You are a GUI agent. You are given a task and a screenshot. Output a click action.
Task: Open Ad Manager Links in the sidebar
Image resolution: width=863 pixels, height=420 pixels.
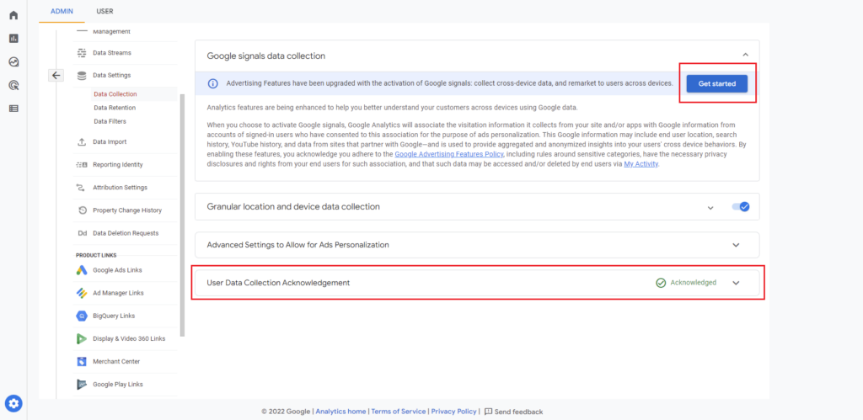click(118, 293)
